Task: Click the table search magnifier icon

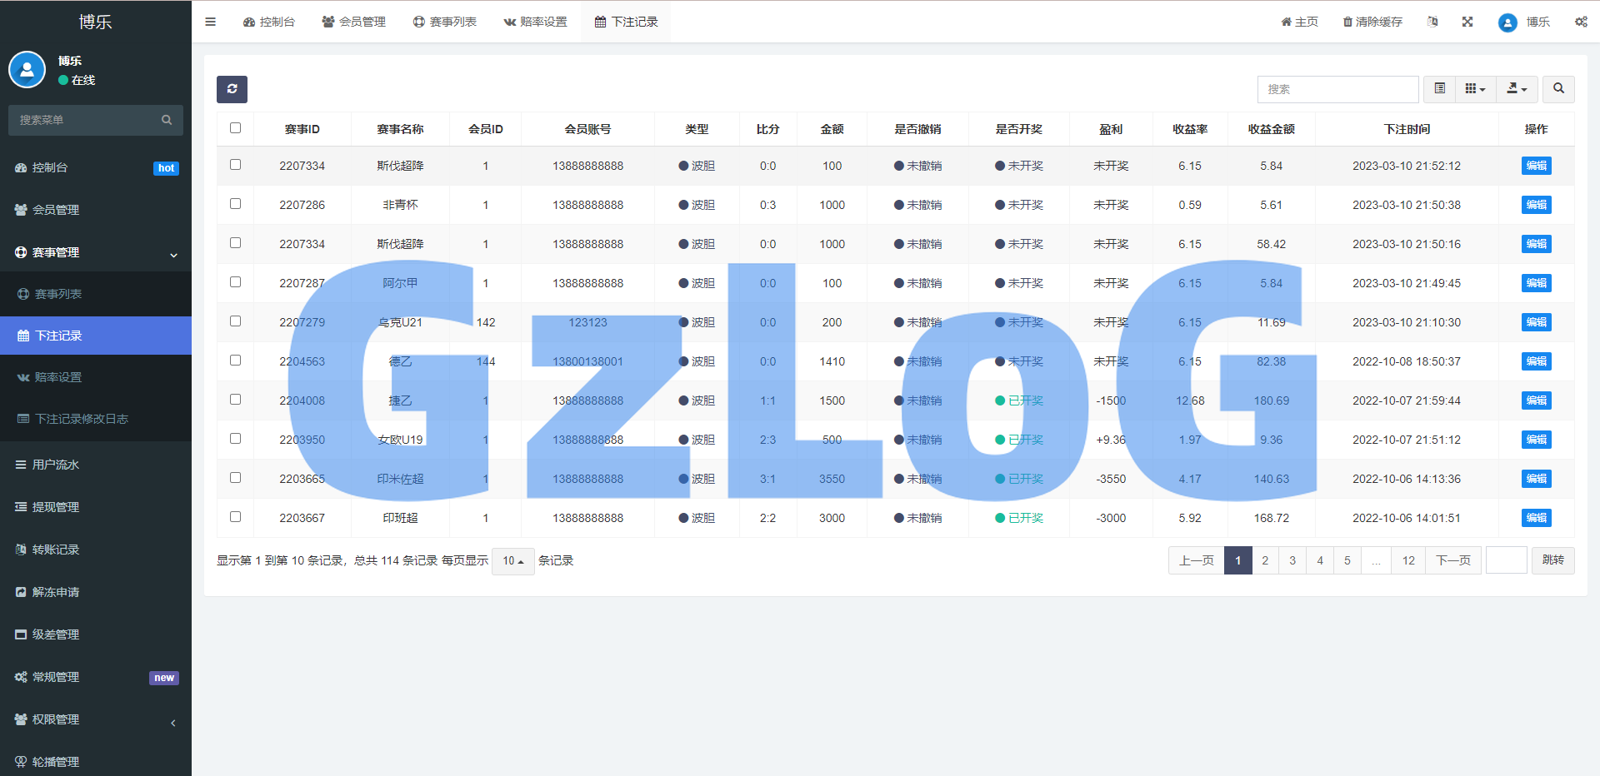Action: click(1558, 88)
